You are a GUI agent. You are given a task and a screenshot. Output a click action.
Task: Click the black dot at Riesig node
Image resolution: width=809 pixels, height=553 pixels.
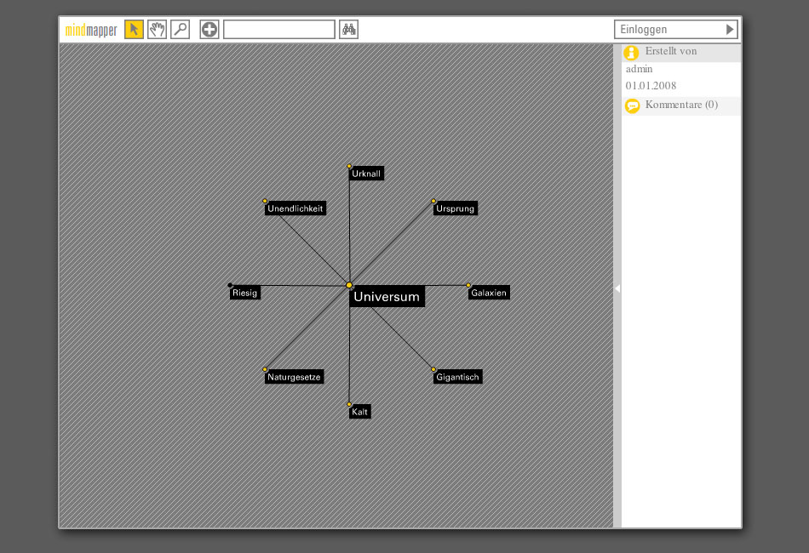[230, 285]
